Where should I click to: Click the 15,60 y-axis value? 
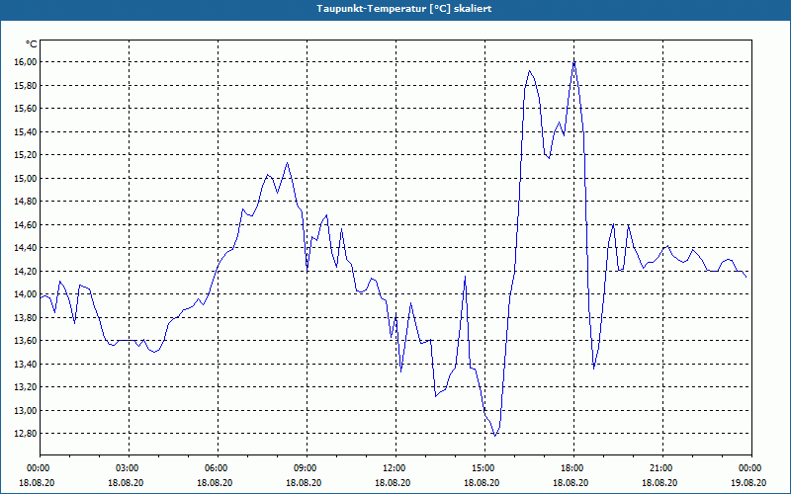(x=25, y=109)
